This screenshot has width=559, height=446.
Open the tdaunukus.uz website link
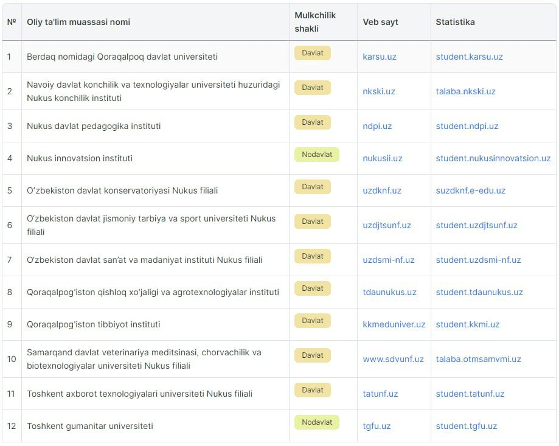[389, 292]
